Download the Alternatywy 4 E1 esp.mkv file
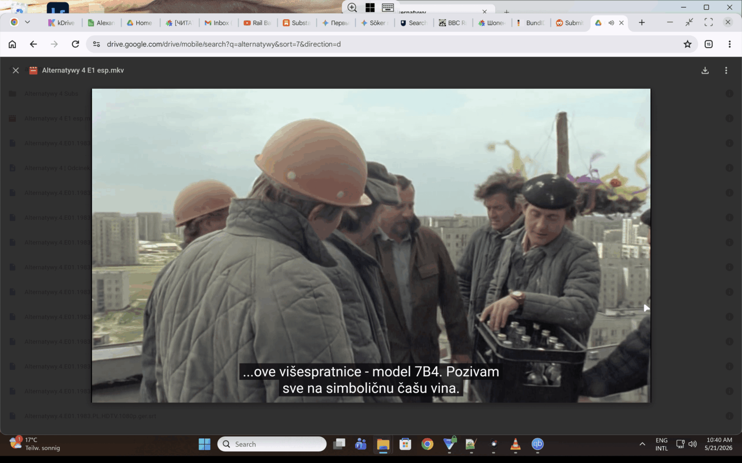 pos(705,70)
